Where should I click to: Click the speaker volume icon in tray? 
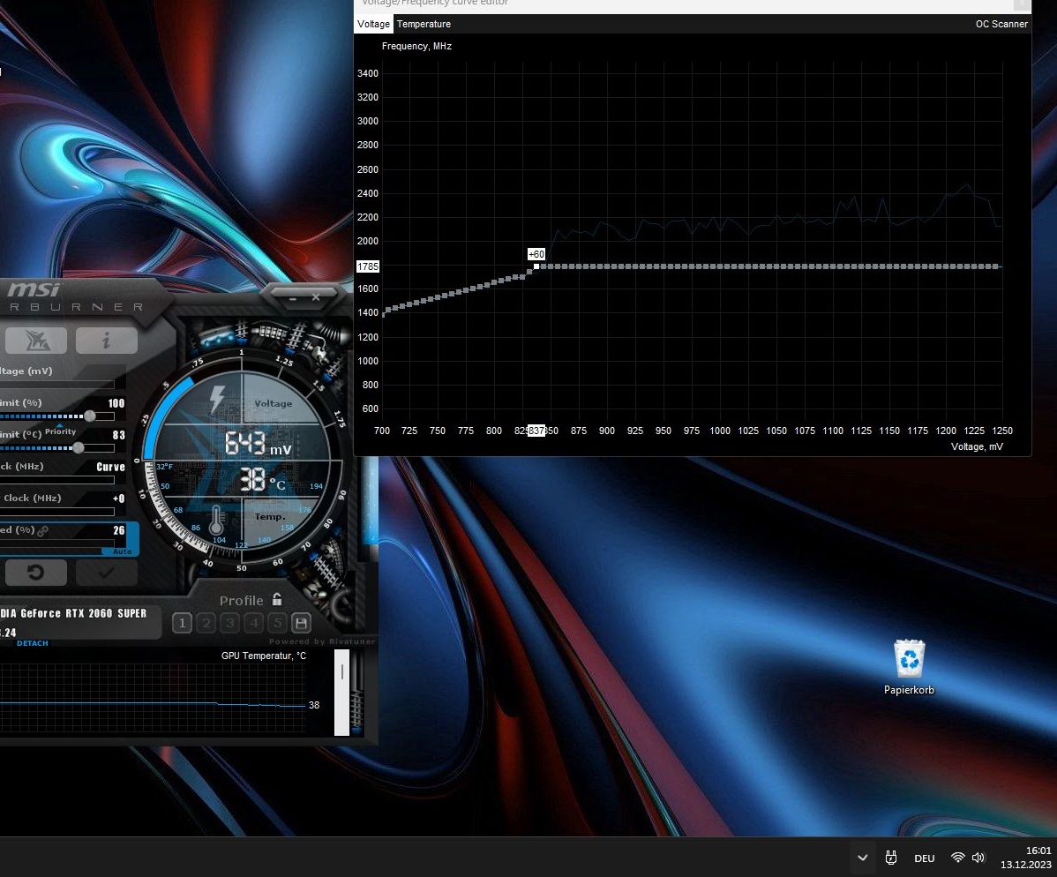[x=978, y=858]
